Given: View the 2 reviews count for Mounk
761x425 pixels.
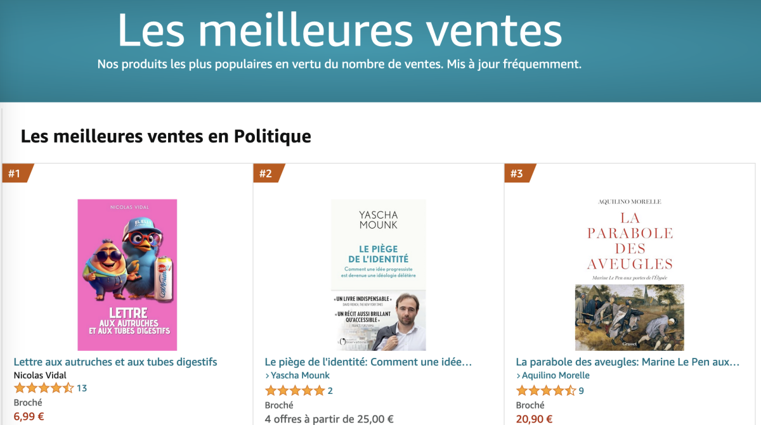Looking at the screenshot, I should pyautogui.click(x=330, y=391).
